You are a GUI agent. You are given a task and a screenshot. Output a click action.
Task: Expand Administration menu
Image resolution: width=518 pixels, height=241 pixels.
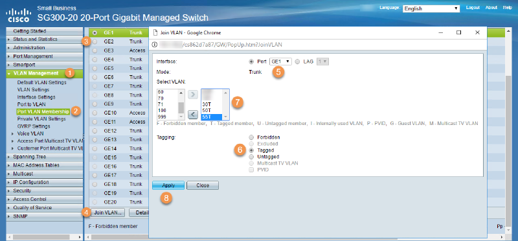tap(29, 47)
